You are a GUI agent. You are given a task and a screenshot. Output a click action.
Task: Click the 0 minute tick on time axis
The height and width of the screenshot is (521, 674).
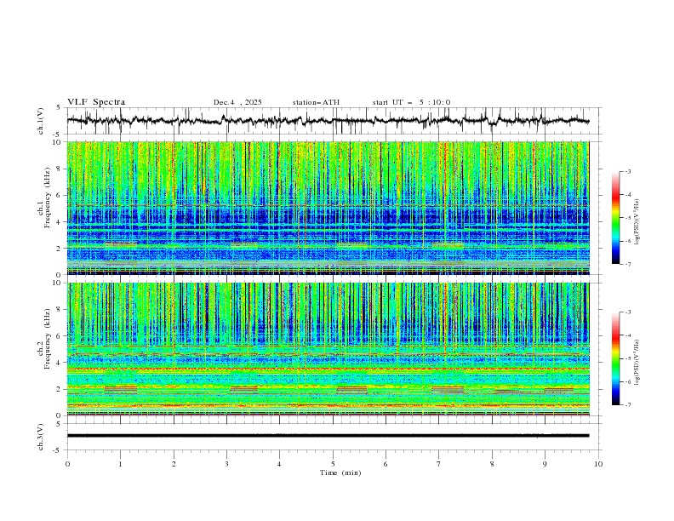click(x=67, y=463)
